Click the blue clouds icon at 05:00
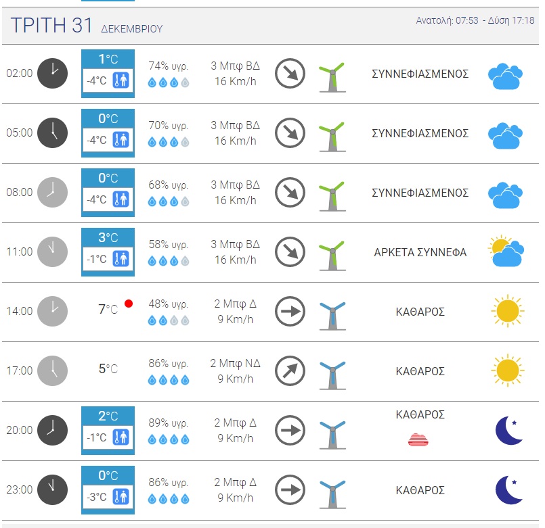The image size is (545, 528). 505,136
